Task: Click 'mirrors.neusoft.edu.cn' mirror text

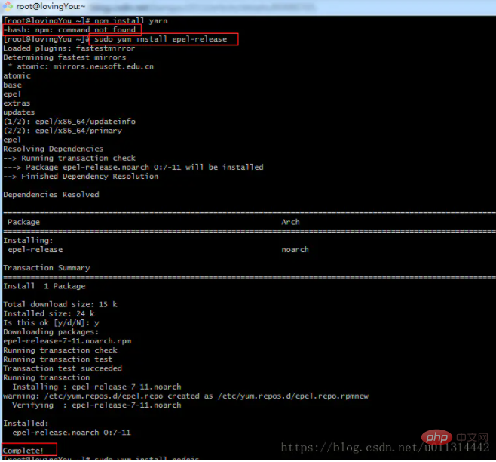Action: (x=103, y=66)
